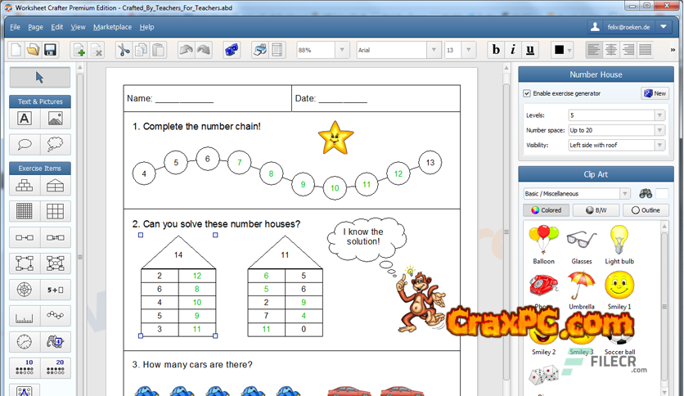The width and height of the screenshot is (684, 396).
Task: Open the Page menu
Action: [35, 27]
